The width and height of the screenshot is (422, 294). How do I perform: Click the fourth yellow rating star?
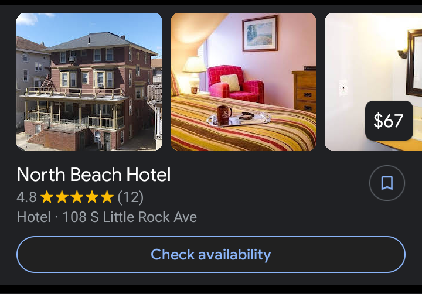pyautogui.click(x=92, y=197)
